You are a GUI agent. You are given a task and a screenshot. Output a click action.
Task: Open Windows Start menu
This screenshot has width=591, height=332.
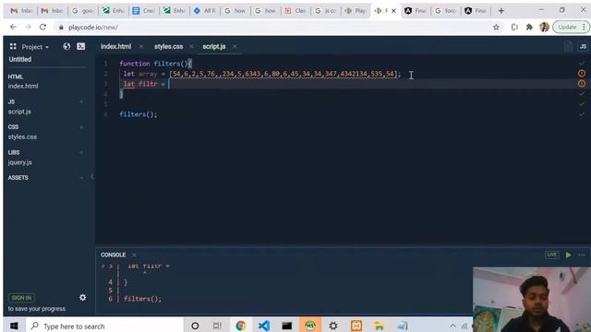[x=14, y=326]
